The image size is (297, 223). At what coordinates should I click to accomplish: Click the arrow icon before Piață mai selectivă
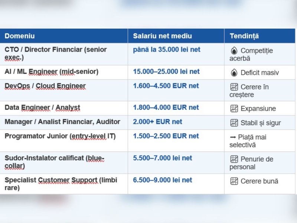pyautogui.click(x=233, y=138)
